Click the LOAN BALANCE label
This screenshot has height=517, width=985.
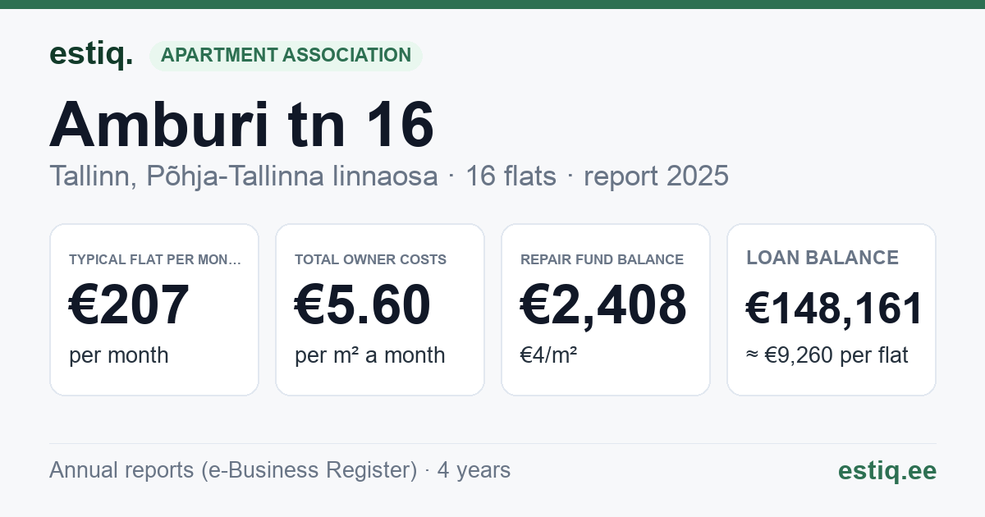pyautogui.click(x=822, y=258)
